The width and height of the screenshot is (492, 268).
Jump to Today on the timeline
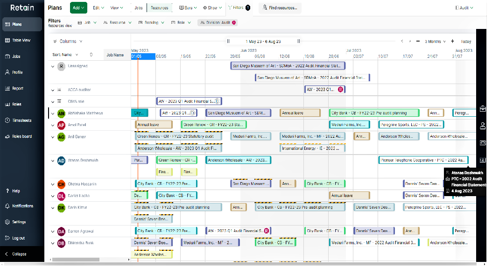click(466, 42)
